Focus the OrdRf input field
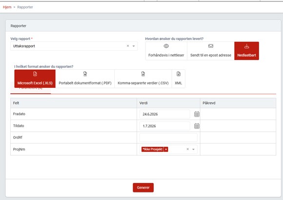Image resolution: width=283 pixels, height=200 pixels. 168,138
